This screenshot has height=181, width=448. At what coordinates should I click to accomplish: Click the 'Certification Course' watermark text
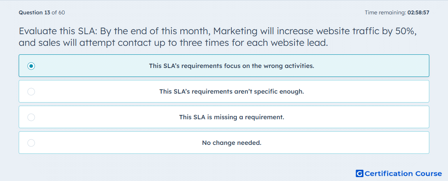click(x=404, y=174)
